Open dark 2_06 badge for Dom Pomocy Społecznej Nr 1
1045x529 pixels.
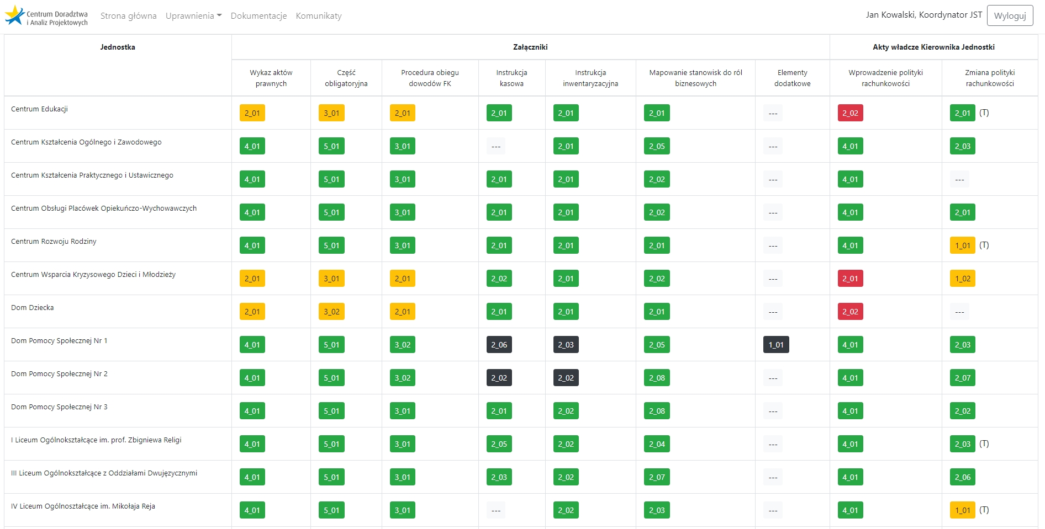[x=499, y=345]
